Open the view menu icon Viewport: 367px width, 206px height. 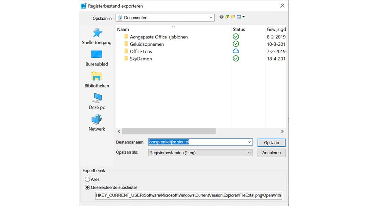[239, 16]
